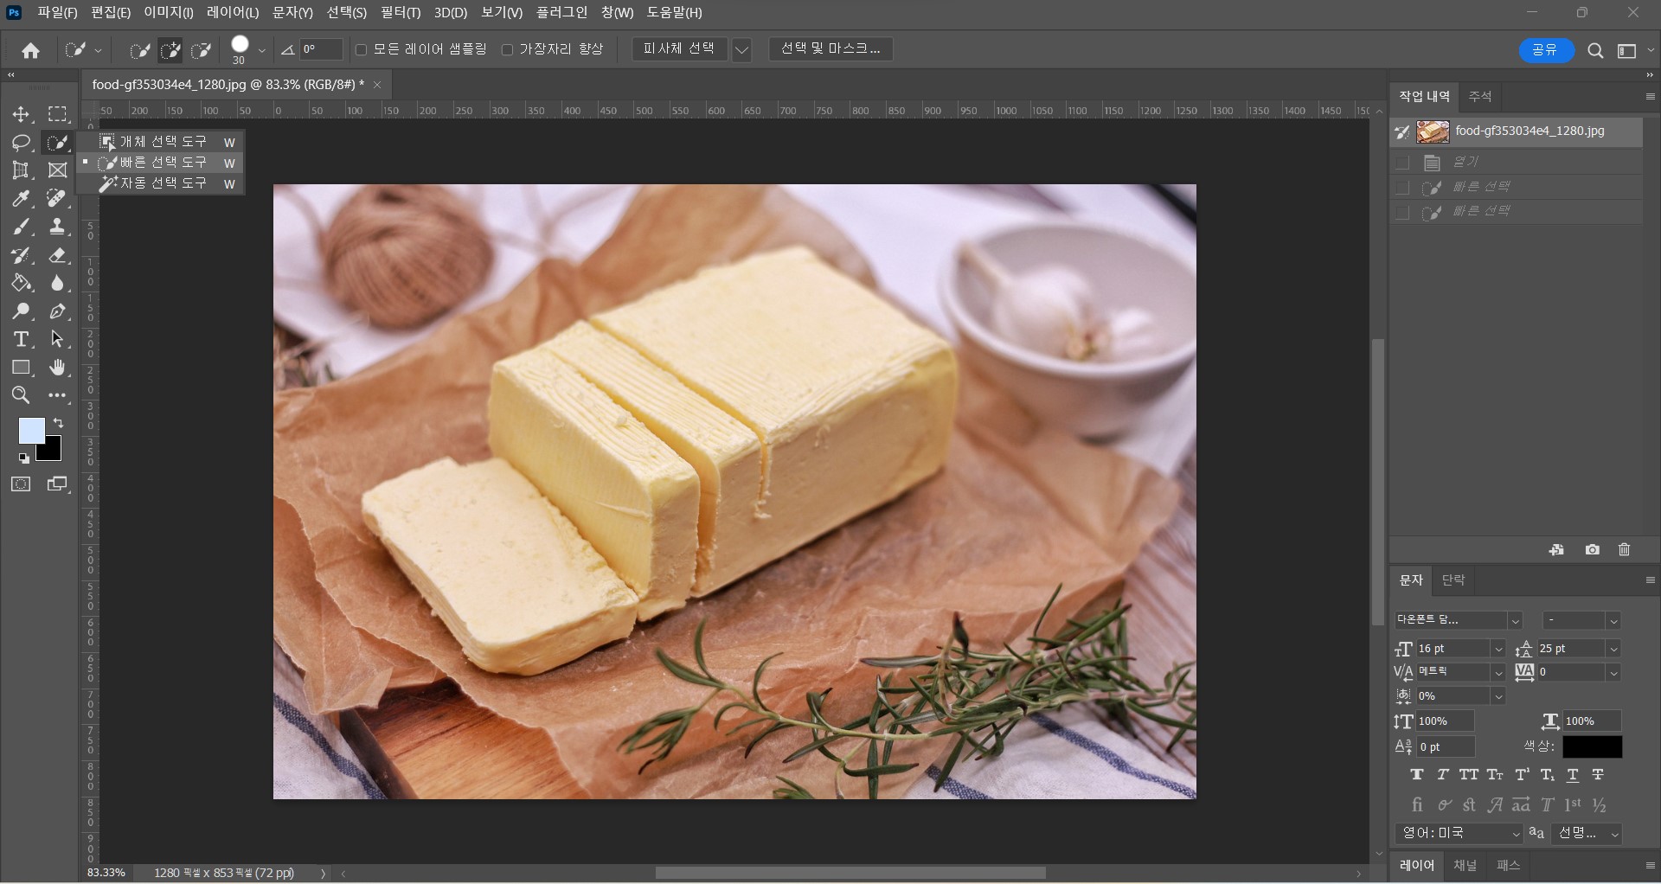Open the 25 pt leading dropdown
1661x884 pixels.
point(1613,649)
